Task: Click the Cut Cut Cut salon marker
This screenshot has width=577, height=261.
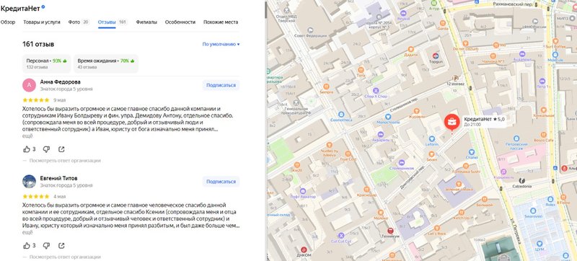Action: [x=341, y=236]
